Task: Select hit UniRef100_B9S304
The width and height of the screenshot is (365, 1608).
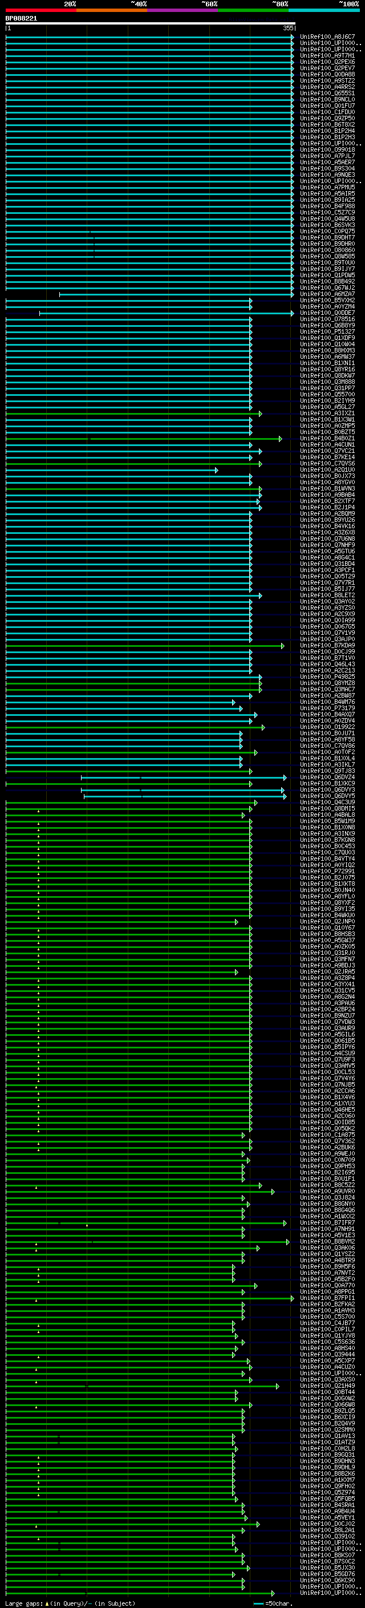Action: 327,168
